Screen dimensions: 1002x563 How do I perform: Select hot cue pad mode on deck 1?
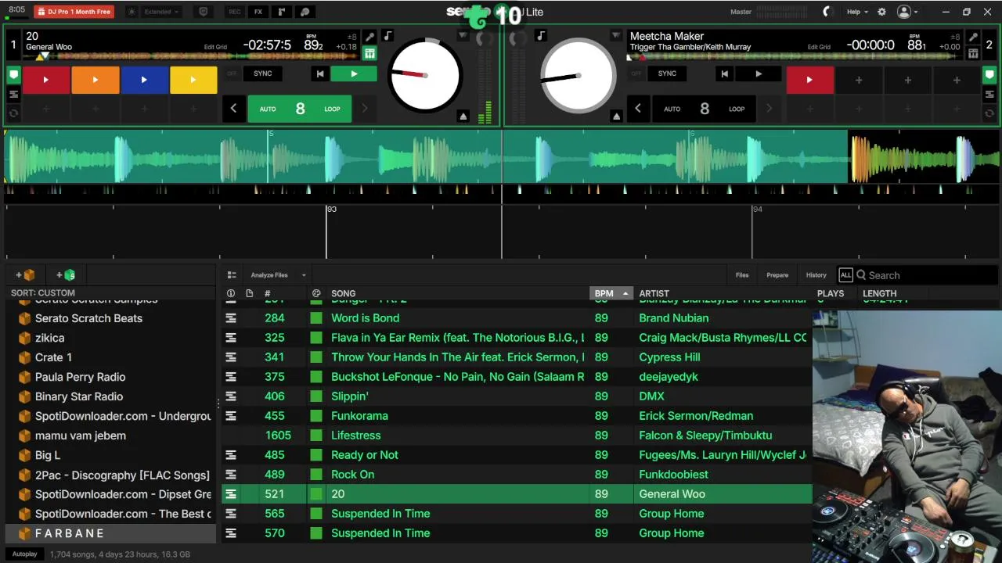pos(13,75)
